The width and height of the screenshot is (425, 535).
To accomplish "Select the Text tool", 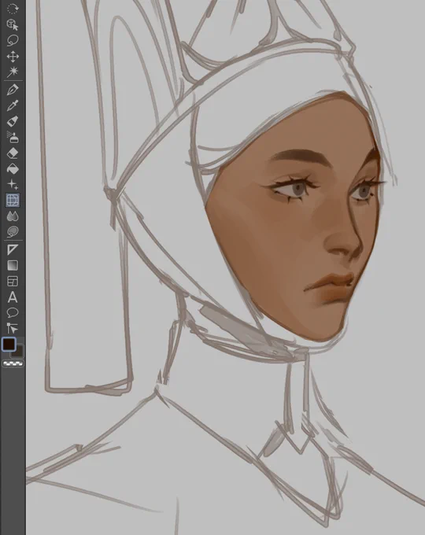I will pos(13,297).
